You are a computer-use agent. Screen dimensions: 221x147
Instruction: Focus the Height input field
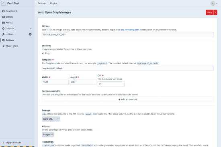(x=83, y=82)
